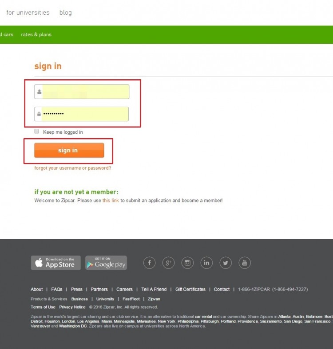
Task: Open the YouTube social icon
Action: click(245, 263)
